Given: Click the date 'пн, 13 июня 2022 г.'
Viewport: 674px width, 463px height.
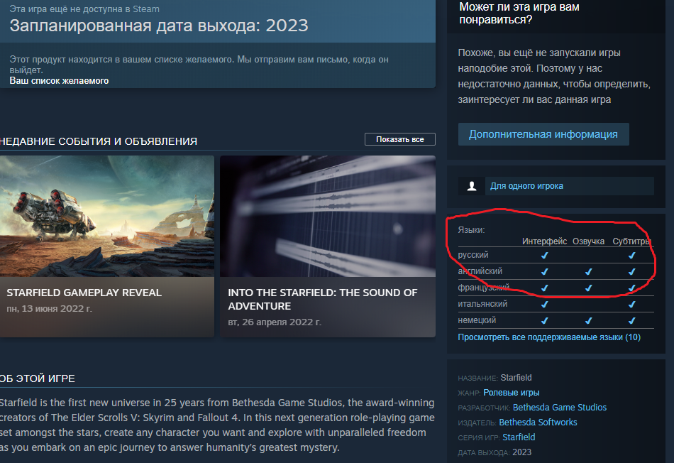Looking at the screenshot, I should tap(49, 308).
